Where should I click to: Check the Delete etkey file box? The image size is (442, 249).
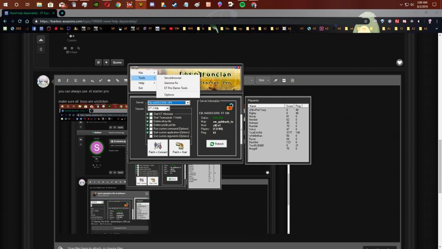tap(151, 121)
